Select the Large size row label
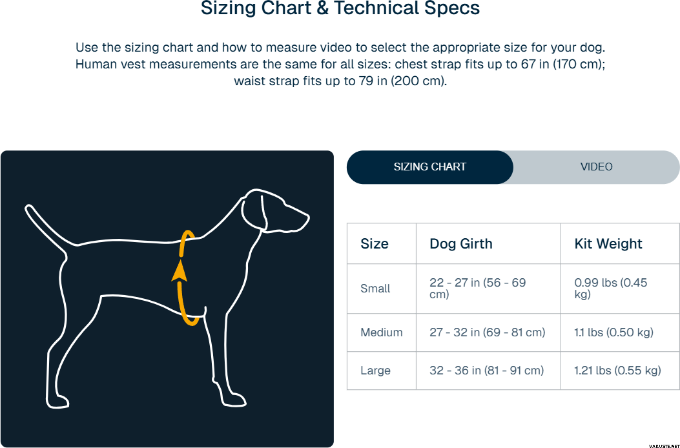680x448 pixels. 375,371
